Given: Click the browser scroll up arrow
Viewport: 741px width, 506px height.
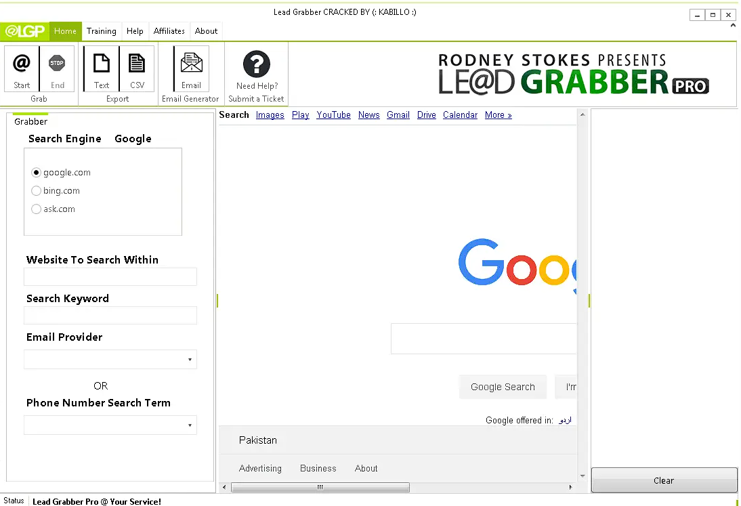Looking at the screenshot, I should (583, 114).
